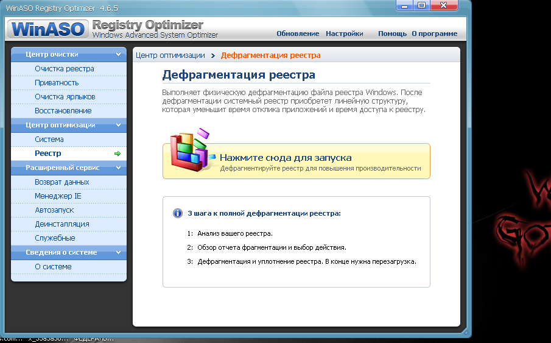This screenshot has height=343, width=551.
Task: Open the О программе menu
Action: tap(435, 34)
